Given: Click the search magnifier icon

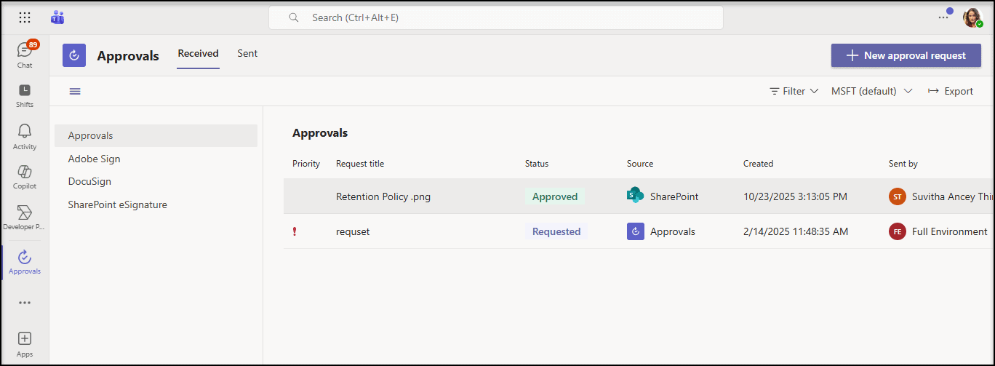Looking at the screenshot, I should pyautogui.click(x=294, y=17).
